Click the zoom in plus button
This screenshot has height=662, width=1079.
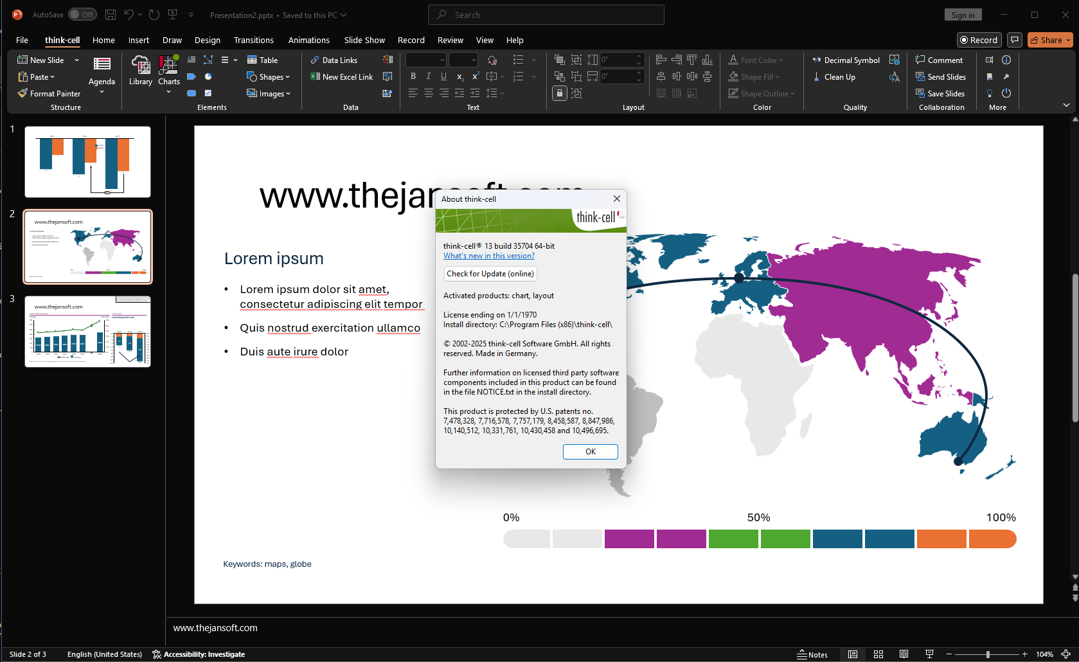1025,654
